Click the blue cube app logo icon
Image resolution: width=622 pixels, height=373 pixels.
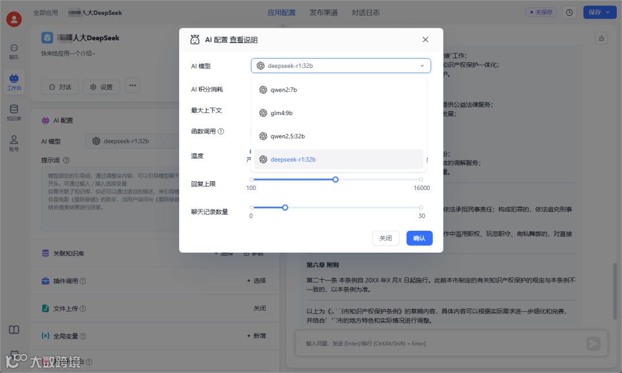tap(47, 37)
